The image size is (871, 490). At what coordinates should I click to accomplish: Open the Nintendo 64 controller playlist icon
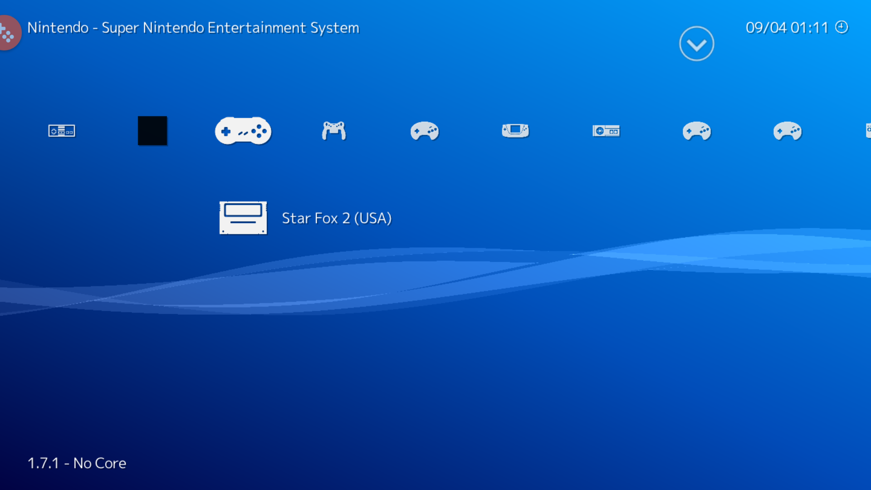pyautogui.click(x=334, y=131)
